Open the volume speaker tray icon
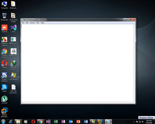Viewport: 155px width, 124px height. click(x=143, y=122)
